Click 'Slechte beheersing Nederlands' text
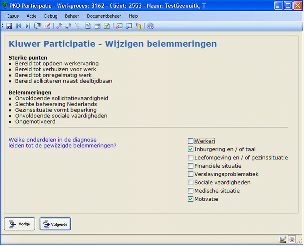Image resolution: width=304 pixels, height=246 pixels. (56, 104)
